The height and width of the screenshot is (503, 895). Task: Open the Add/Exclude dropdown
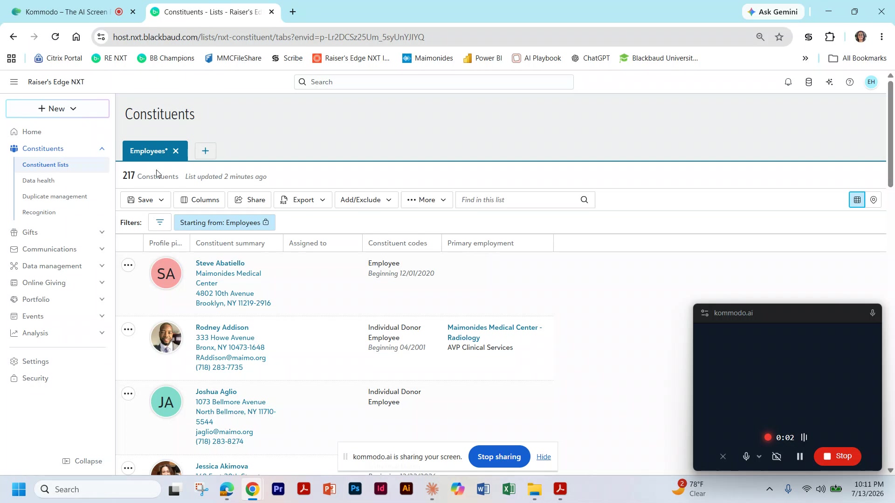[x=366, y=200]
